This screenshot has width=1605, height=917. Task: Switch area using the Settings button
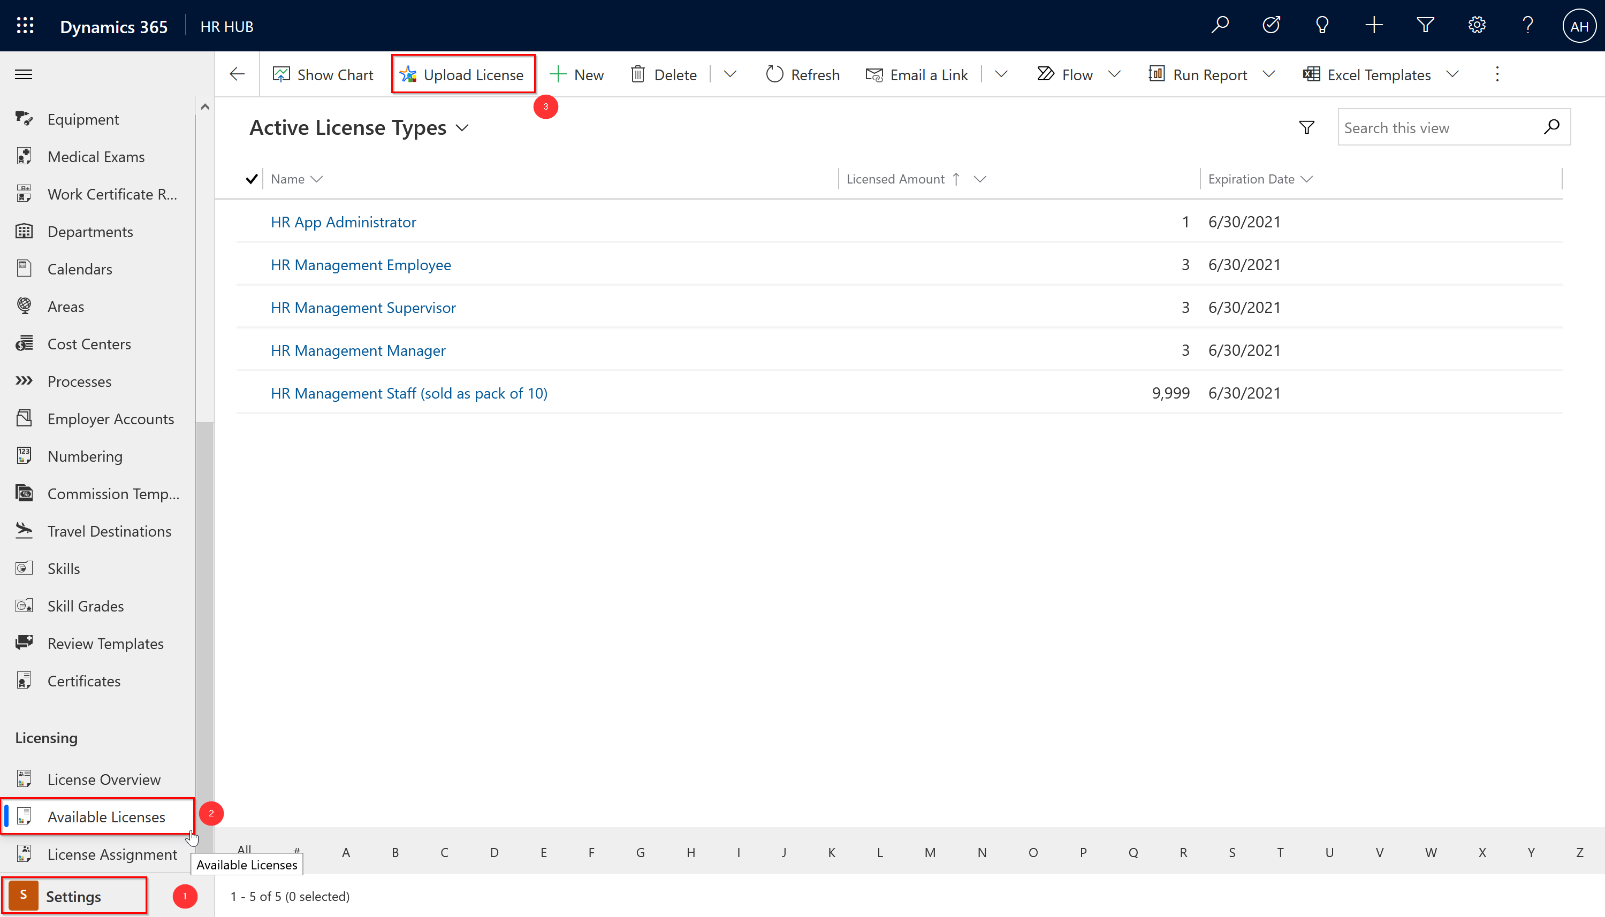click(74, 896)
